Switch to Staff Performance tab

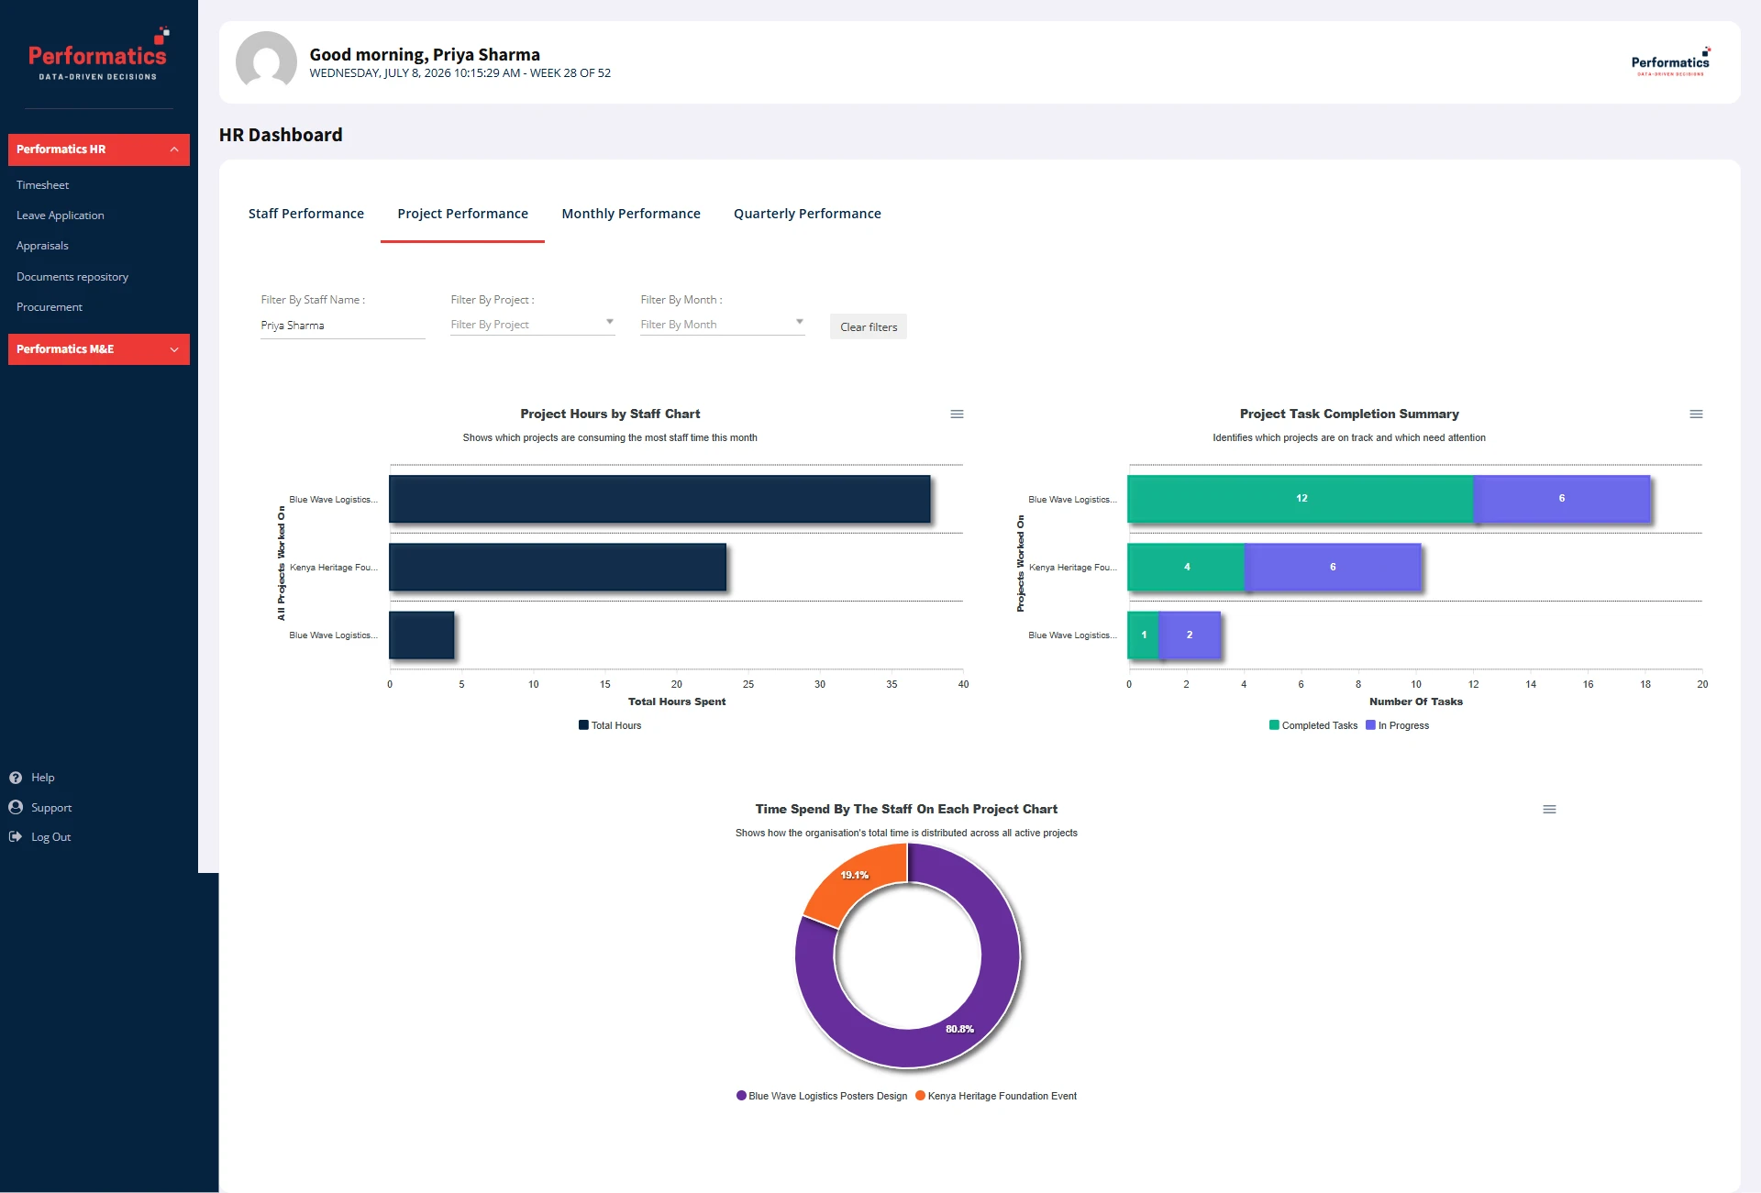coord(306,214)
